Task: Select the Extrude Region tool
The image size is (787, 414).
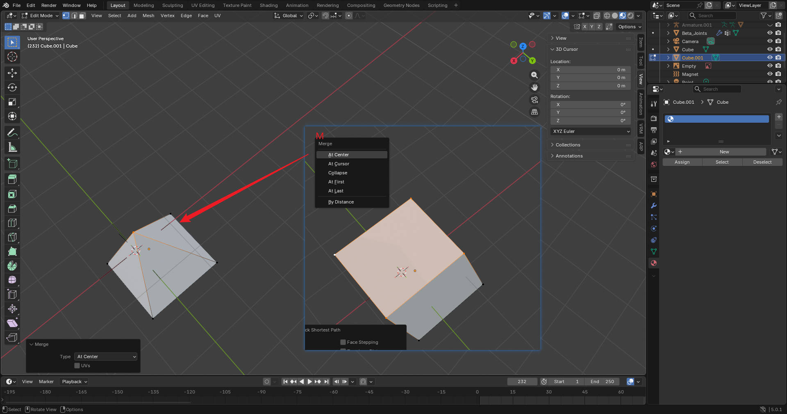Action: 12,179
